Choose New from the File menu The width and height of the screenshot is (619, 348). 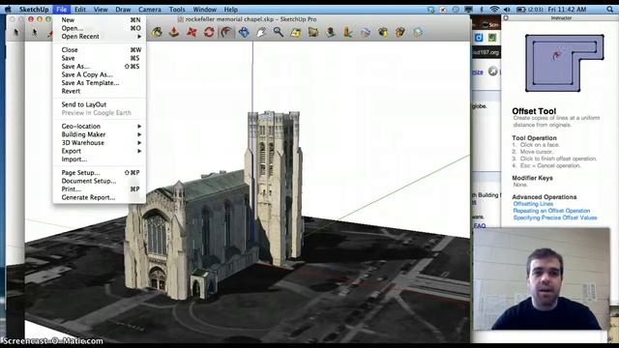(x=100, y=19)
